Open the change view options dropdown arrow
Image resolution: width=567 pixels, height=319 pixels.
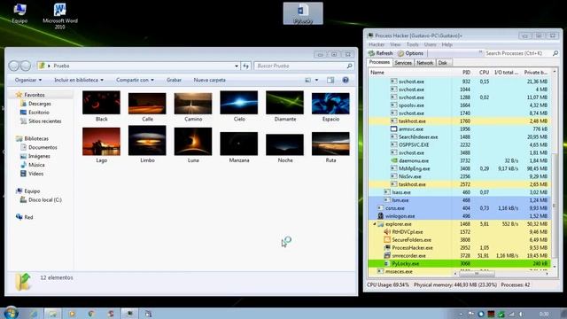click(x=317, y=80)
